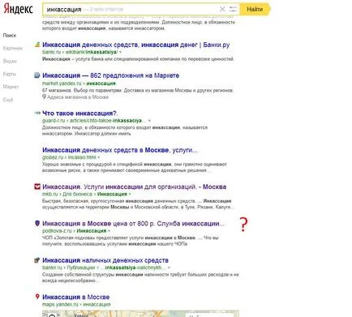
Task: Expand dropdown arrow next to mkb.ru URL
Action: coord(130,194)
